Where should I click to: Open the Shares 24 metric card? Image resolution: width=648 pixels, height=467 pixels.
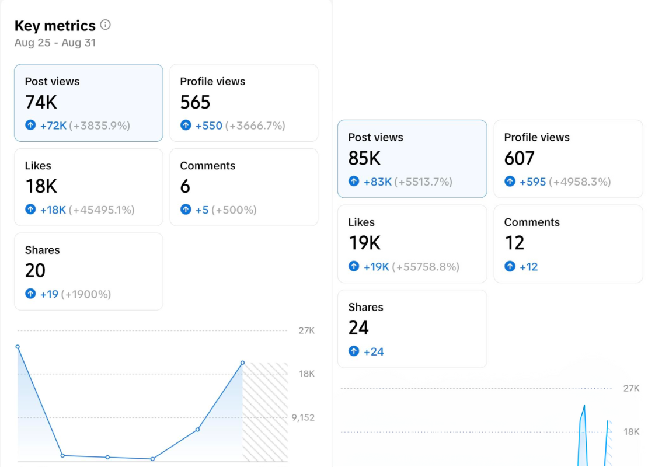(412, 329)
